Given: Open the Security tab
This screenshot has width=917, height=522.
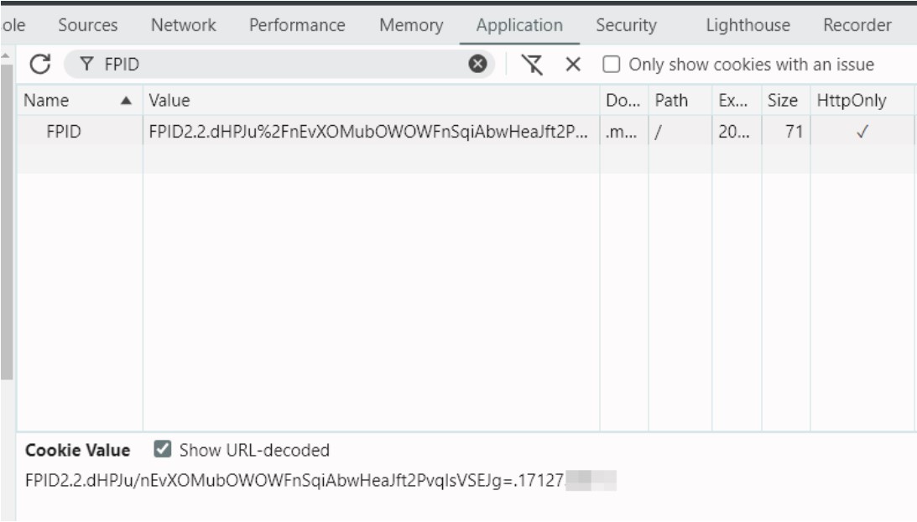Looking at the screenshot, I should (626, 25).
